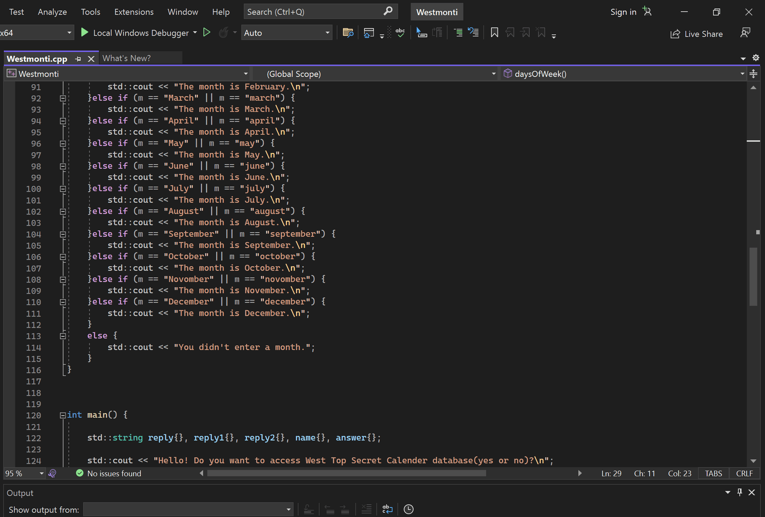This screenshot has height=517, width=765.
Task: Click the split editor window icon
Action: point(754,74)
